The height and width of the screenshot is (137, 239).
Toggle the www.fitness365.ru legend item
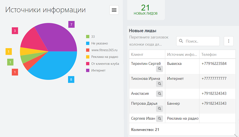[102, 50]
